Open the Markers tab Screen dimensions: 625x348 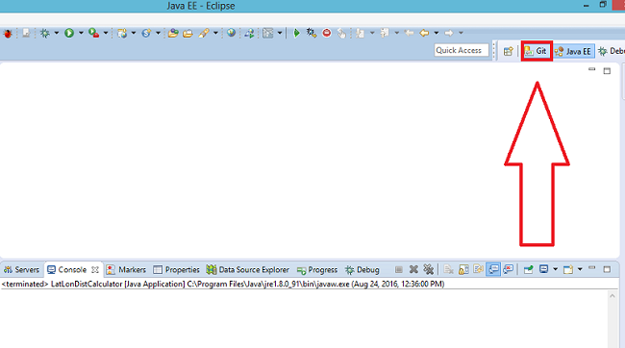pyautogui.click(x=126, y=270)
